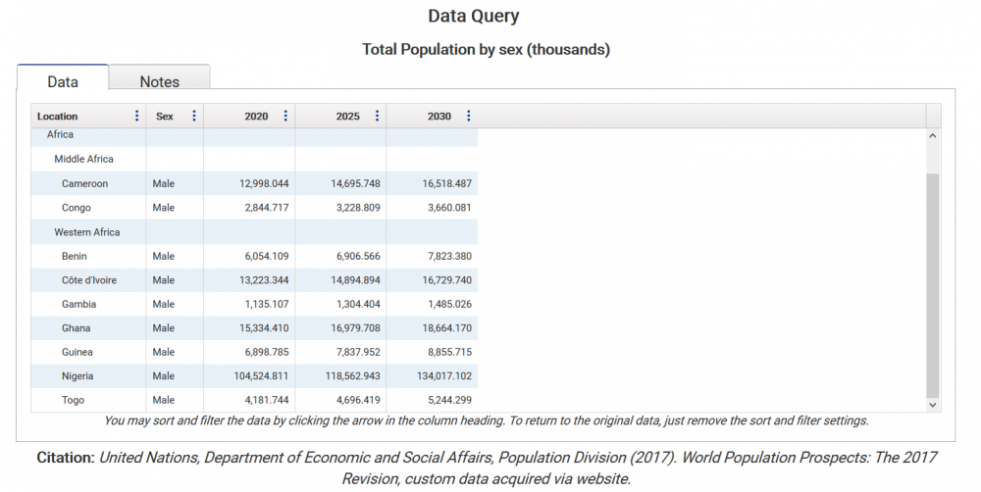Select the Gambia location cell
This screenshot has height=492, width=981.
click(88, 305)
